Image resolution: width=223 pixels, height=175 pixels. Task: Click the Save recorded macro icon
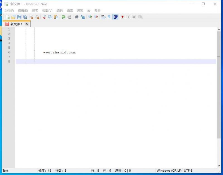point(140,17)
